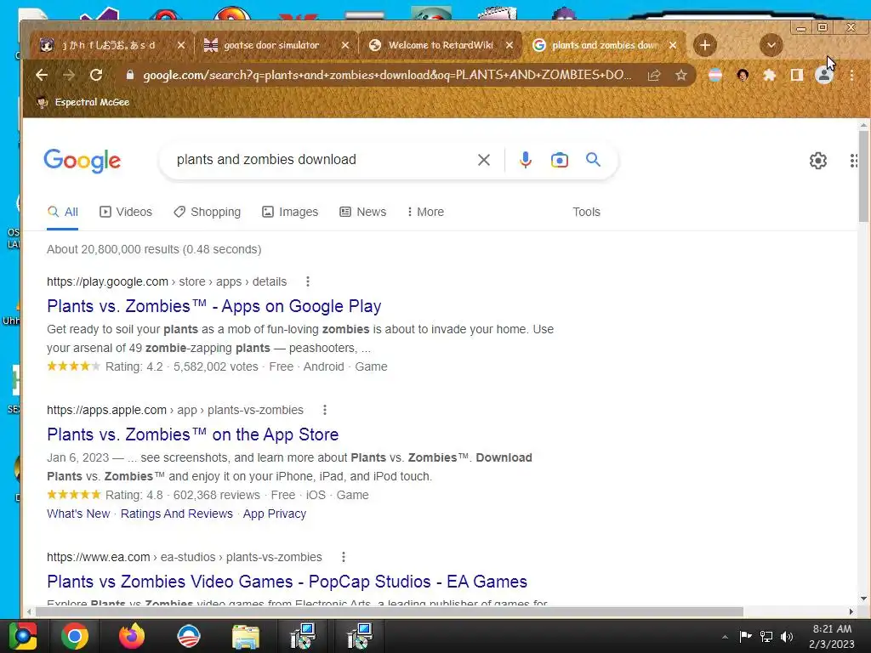Image resolution: width=871 pixels, height=653 pixels.
Task: Show hidden system tray icons
Action: [x=725, y=637]
